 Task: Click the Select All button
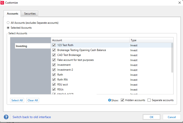coord(17,100)
